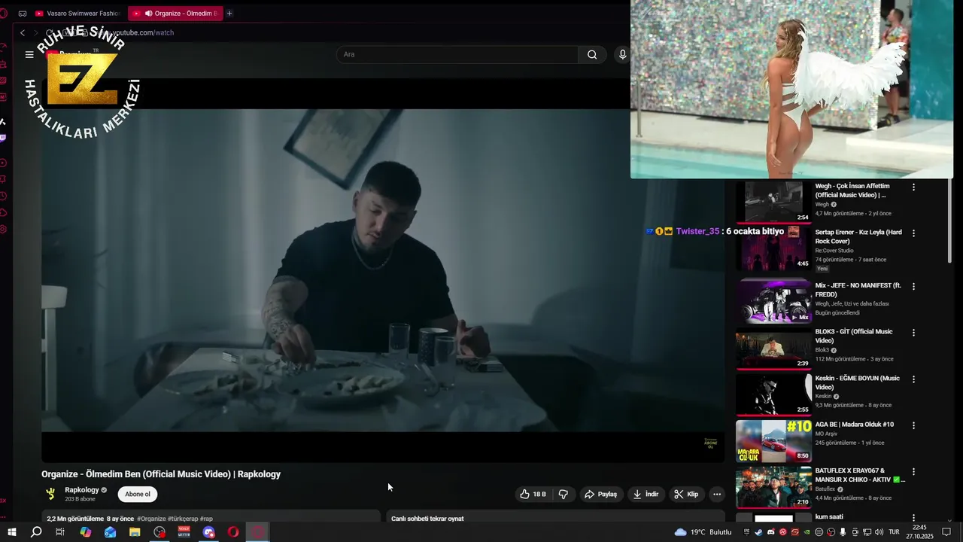
Task: Open Windows taskbar search
Action: 36,532
